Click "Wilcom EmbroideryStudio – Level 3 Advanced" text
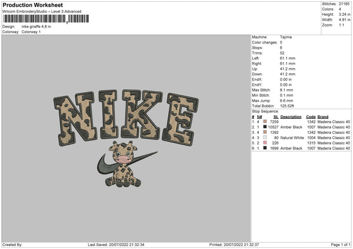The image size is (353, 249). click(x=42, y=12)
